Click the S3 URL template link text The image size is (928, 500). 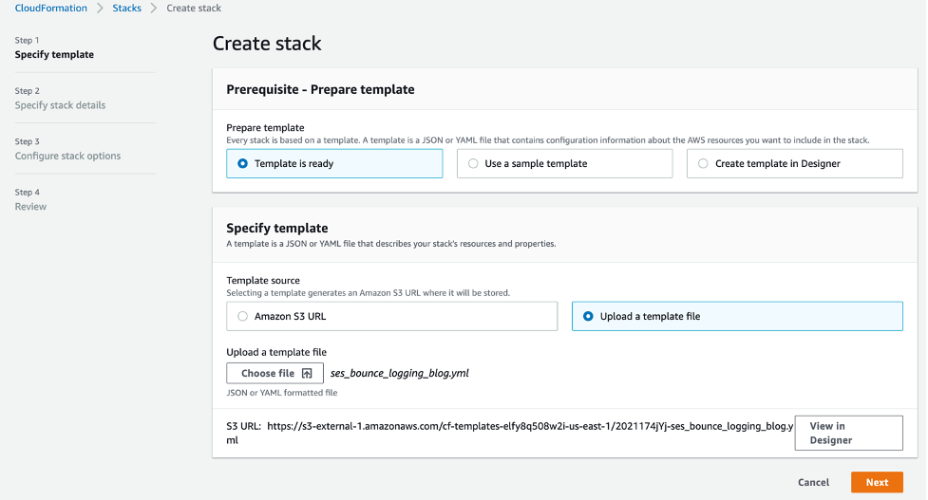[529, 427]
